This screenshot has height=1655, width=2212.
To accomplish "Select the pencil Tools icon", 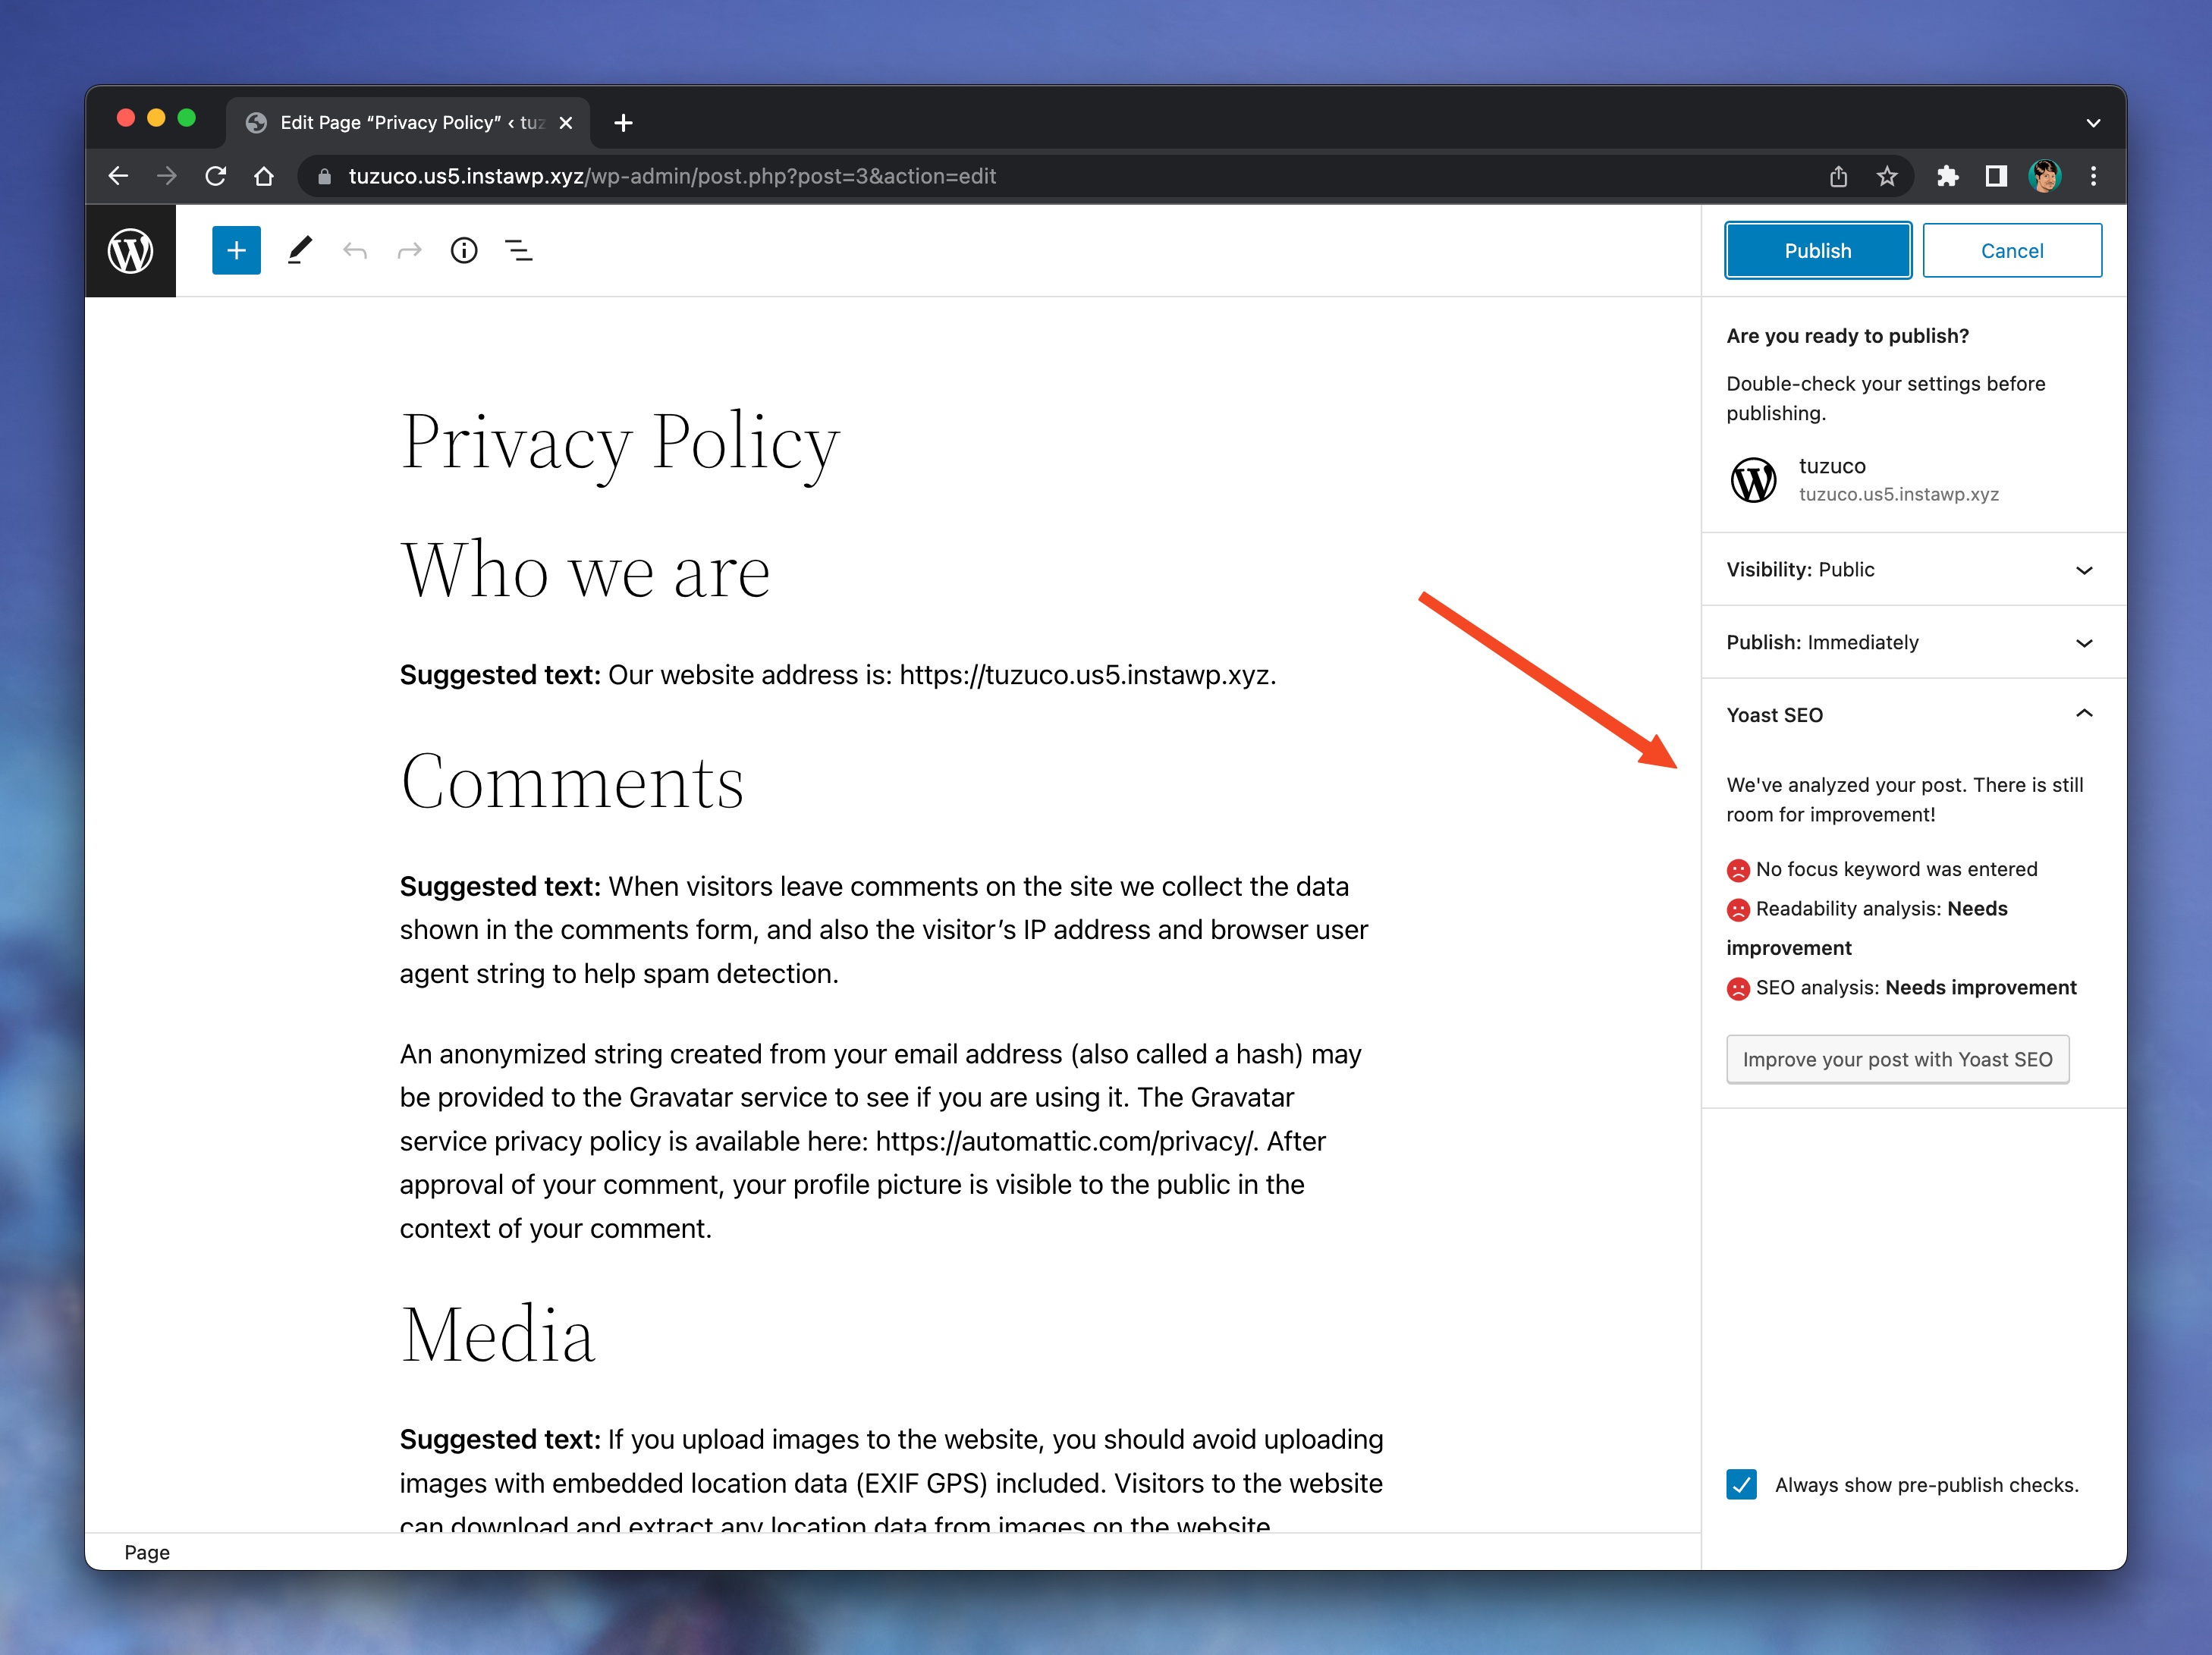I will pyautogui.click(x=300, y=250).
